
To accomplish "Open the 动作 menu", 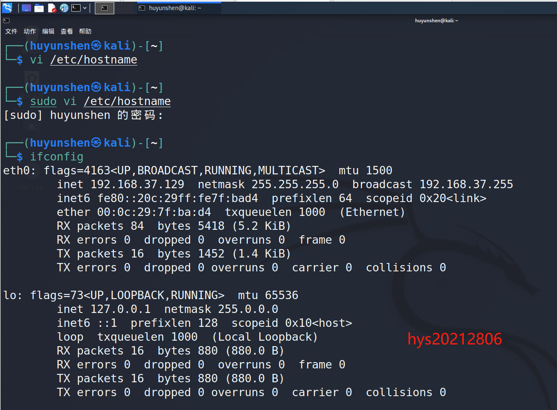I will (x=30, y=32).
